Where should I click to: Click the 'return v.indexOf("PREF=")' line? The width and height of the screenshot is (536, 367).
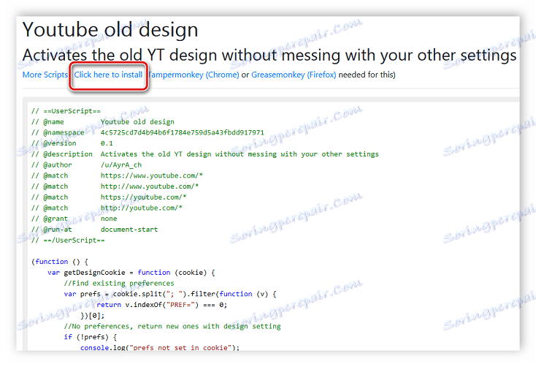(x=161, y=305)
